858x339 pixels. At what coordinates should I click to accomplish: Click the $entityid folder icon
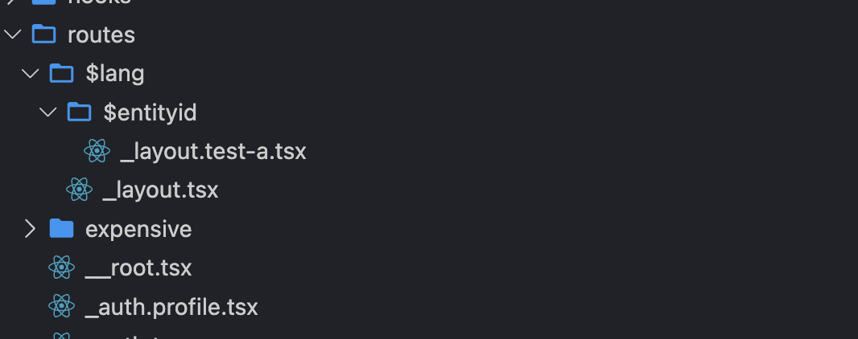coord(79,112)
